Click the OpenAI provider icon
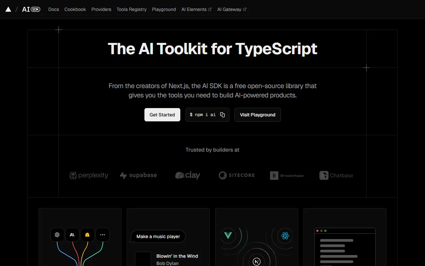This screenshot has width=425, height=266. click(x=57, y=235)
